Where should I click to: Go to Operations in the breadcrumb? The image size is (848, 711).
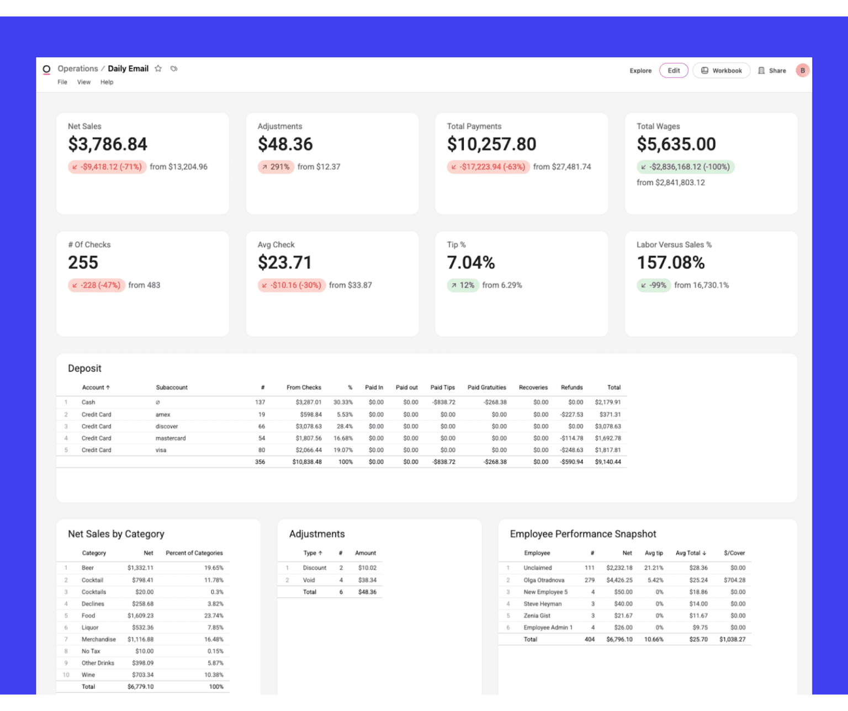click(78, 68)
